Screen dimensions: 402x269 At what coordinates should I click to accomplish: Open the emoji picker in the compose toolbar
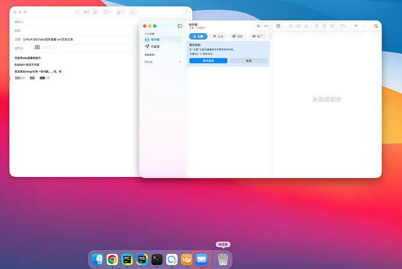tap(96, 12)
